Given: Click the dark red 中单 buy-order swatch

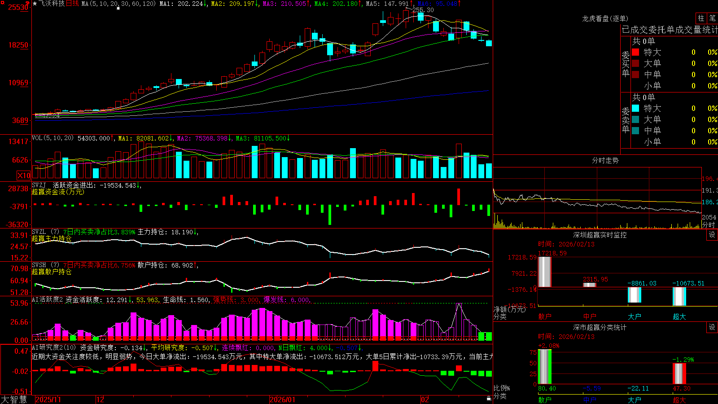Looking at the screenshot, I should (635, 75).
